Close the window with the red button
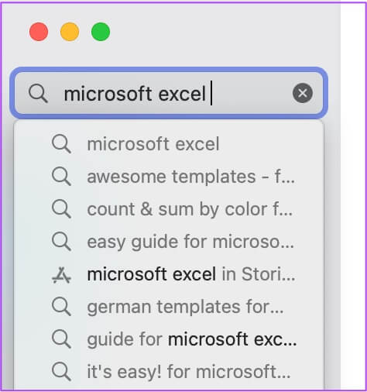This screenshot has width=367, height=392. [39, 32]
